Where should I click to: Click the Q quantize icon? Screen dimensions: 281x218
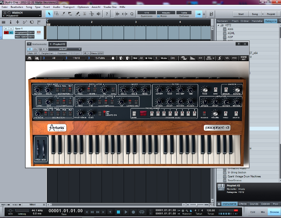(x=132, y=14)
